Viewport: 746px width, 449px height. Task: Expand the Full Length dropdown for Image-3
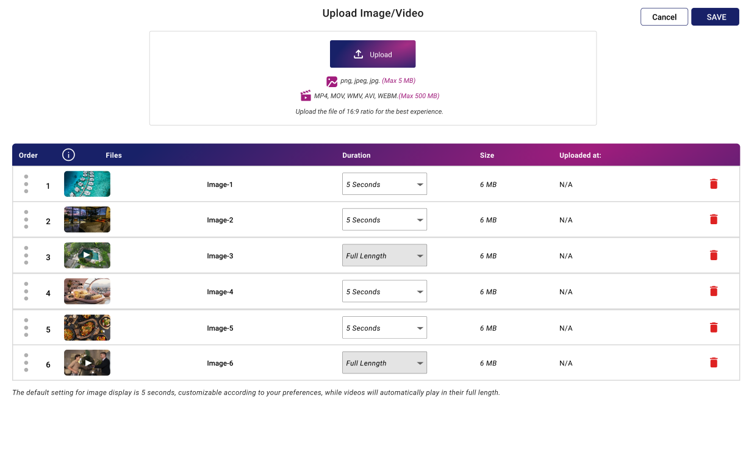pos(384,255)
